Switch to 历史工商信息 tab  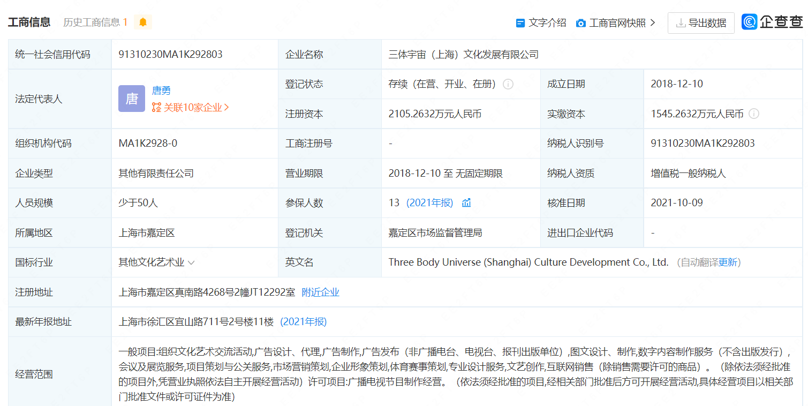pyautogui.click(x=95, y=22)
